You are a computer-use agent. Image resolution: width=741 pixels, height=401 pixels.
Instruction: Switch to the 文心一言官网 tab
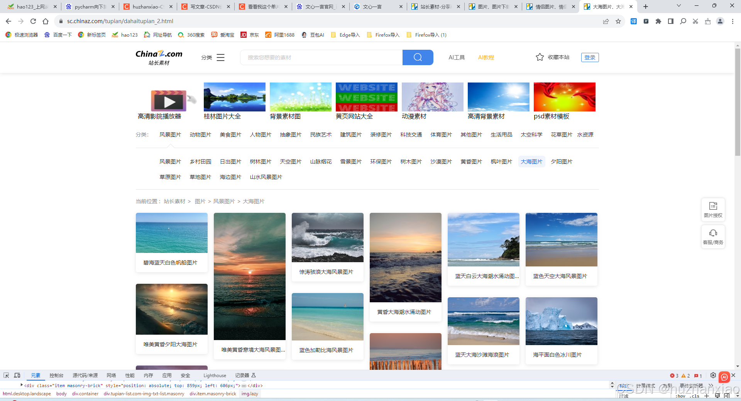click(320, 7)
